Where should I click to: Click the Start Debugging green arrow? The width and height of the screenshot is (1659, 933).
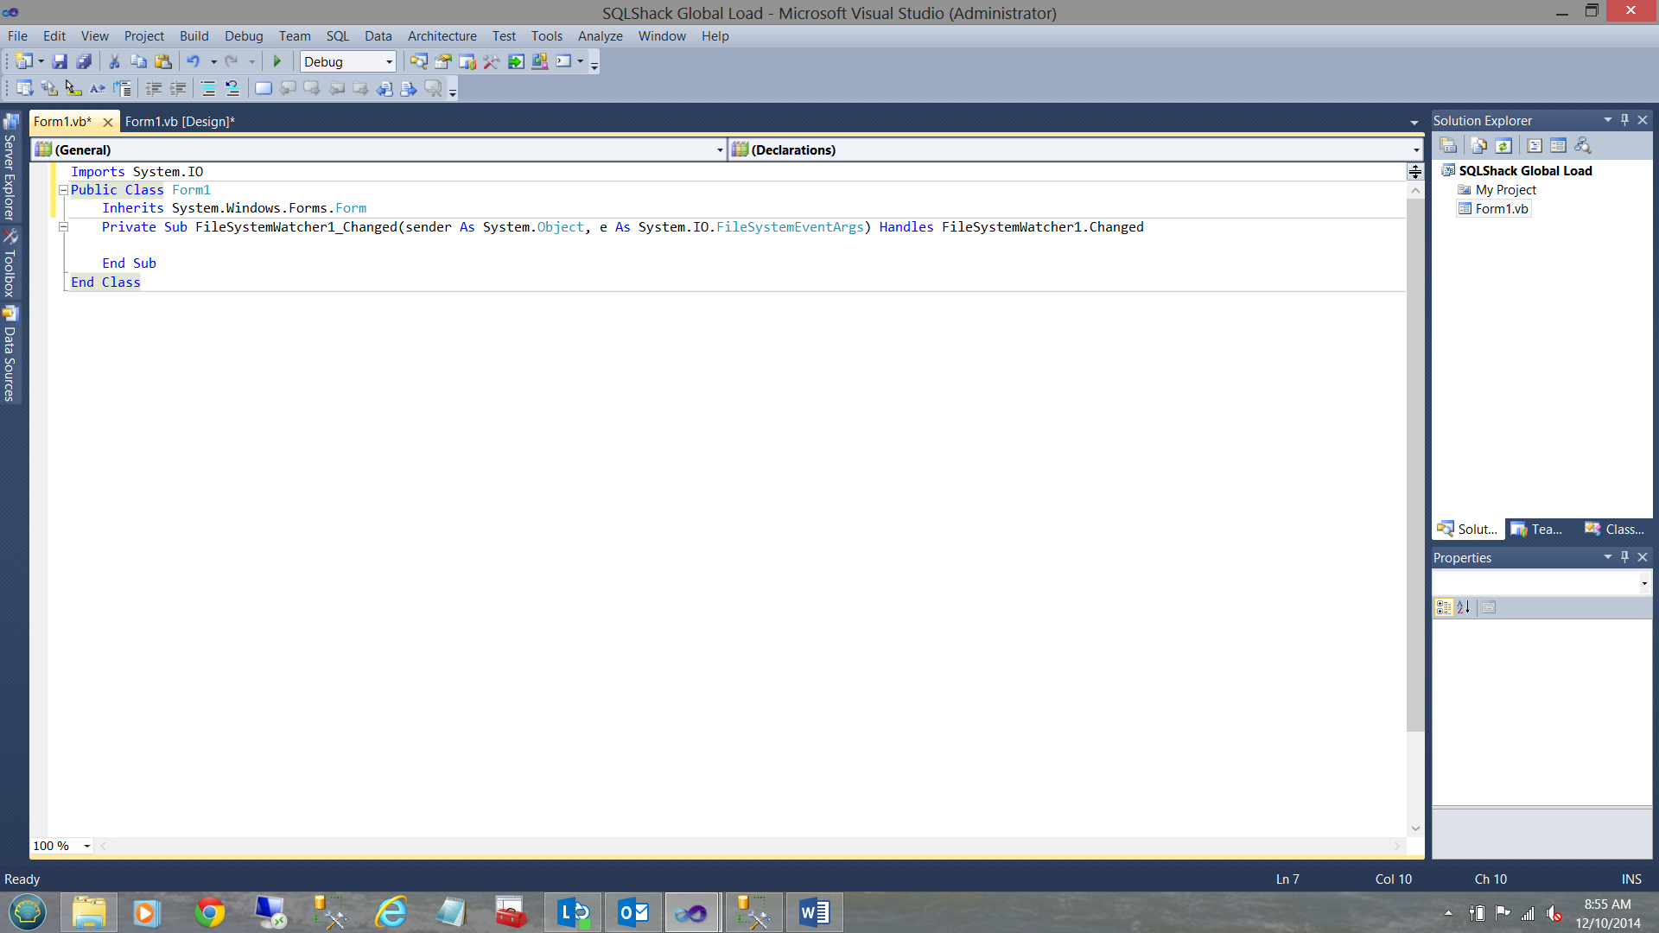[x=277, y=61]
